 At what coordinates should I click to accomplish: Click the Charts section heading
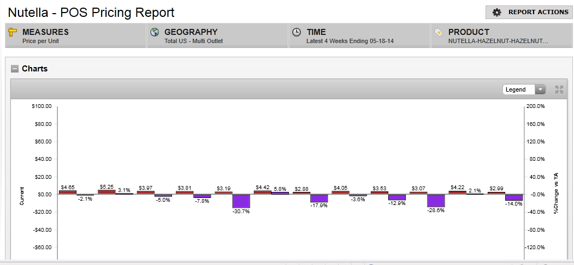34,69
